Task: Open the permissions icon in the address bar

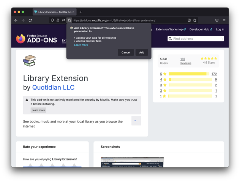Action: (x=63, y=20)
